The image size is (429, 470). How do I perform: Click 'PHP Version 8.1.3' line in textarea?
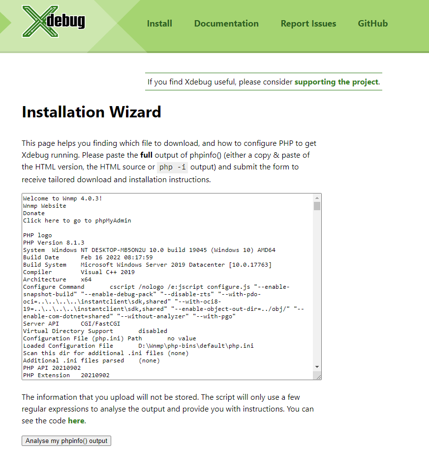pos(54,243)
